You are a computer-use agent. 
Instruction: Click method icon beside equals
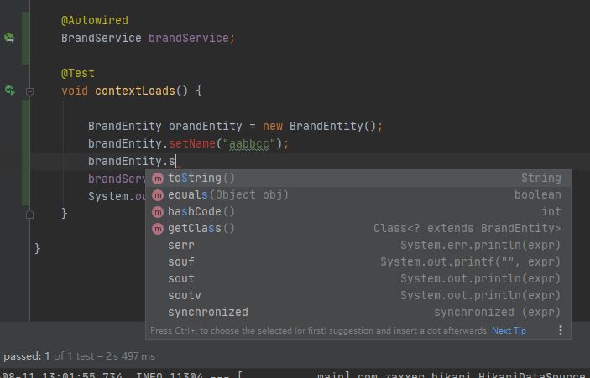coord(158,195)
